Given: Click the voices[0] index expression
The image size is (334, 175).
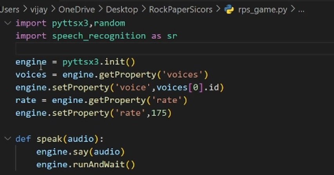Looking at the screenshot, I should click(x=176, y=88).
